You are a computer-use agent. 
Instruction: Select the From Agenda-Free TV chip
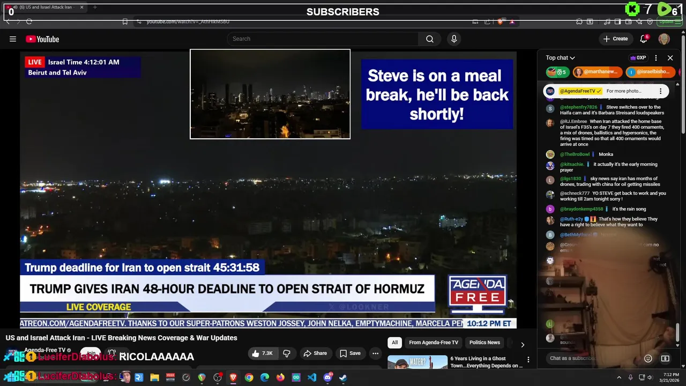point(434,343)
